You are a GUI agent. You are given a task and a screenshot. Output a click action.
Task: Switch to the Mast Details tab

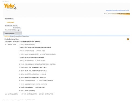pyautogui.click(x=9, y=26)
